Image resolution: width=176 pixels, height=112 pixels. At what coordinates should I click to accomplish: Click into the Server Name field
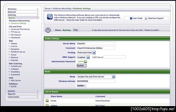point(96,44)
